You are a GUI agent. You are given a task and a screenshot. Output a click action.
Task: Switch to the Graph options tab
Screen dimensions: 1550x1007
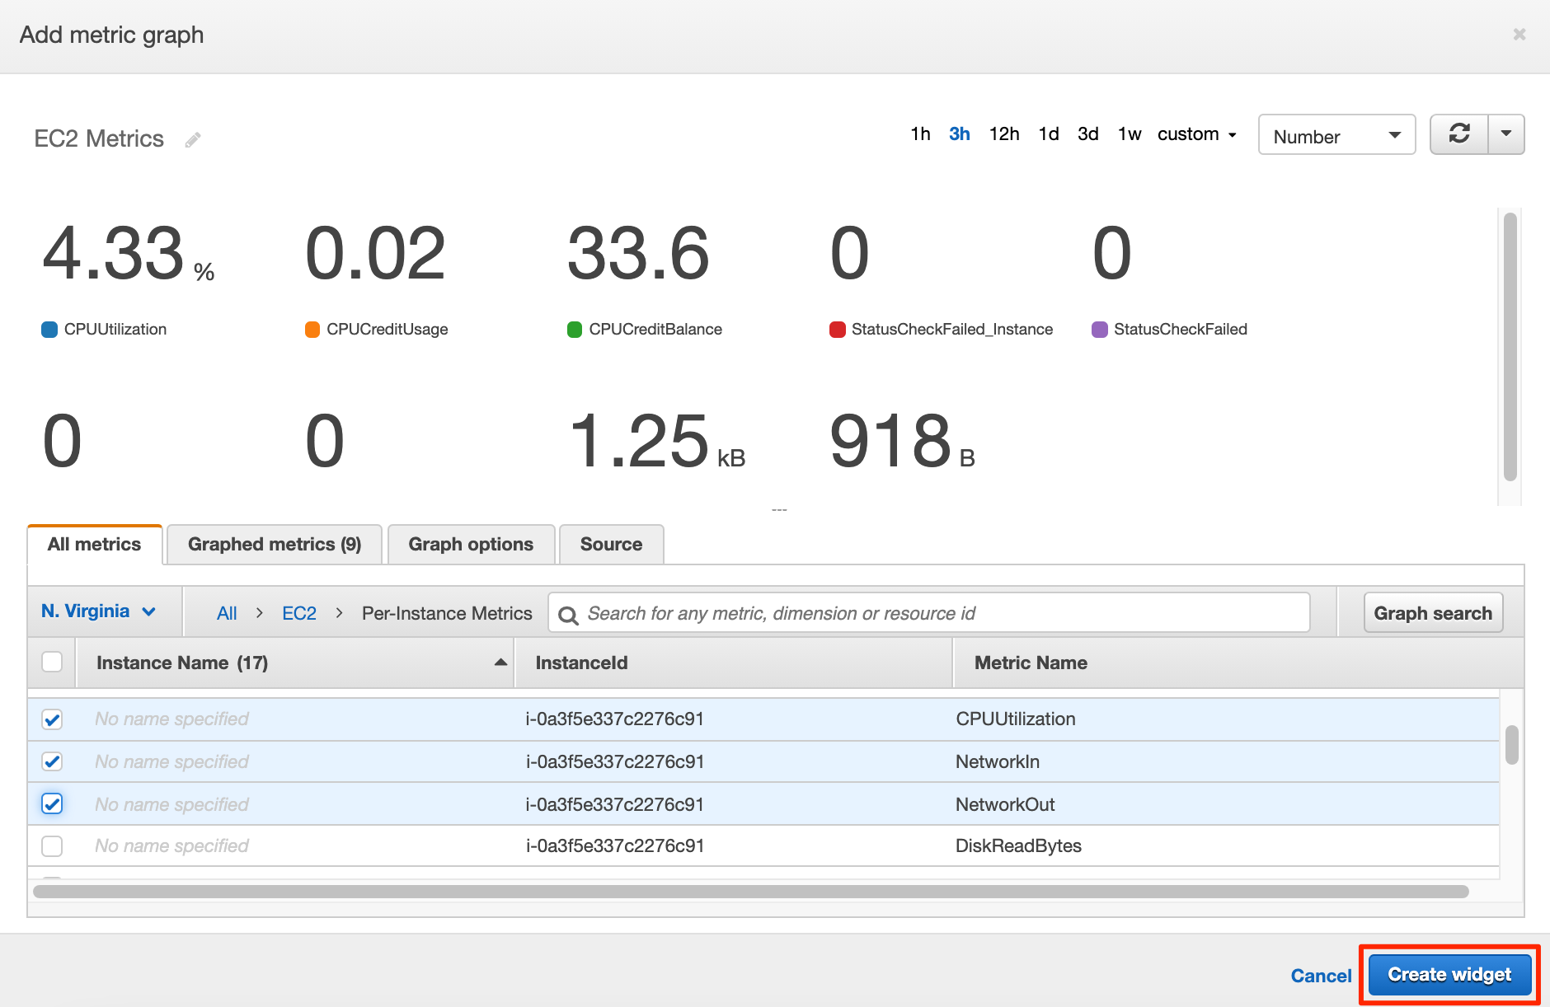470,544
